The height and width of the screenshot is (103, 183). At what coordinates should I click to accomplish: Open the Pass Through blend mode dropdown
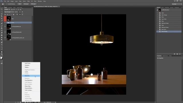(x=9, y=12)
